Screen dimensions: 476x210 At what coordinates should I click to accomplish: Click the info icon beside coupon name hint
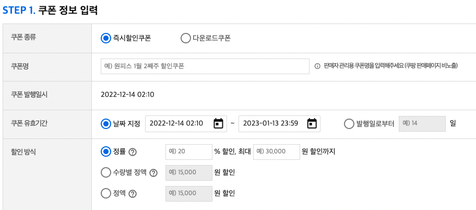[x=317, y=66]
